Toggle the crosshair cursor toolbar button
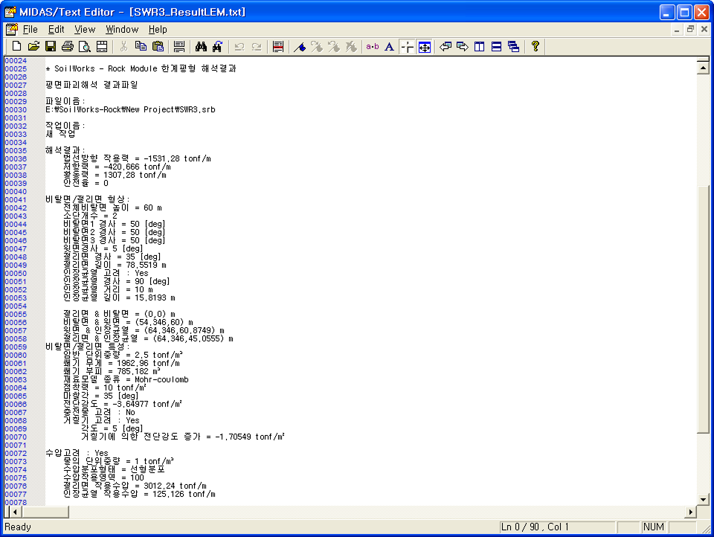Image resolution: width=714 pixels, height=537 pixels. [x=407, y=47]
